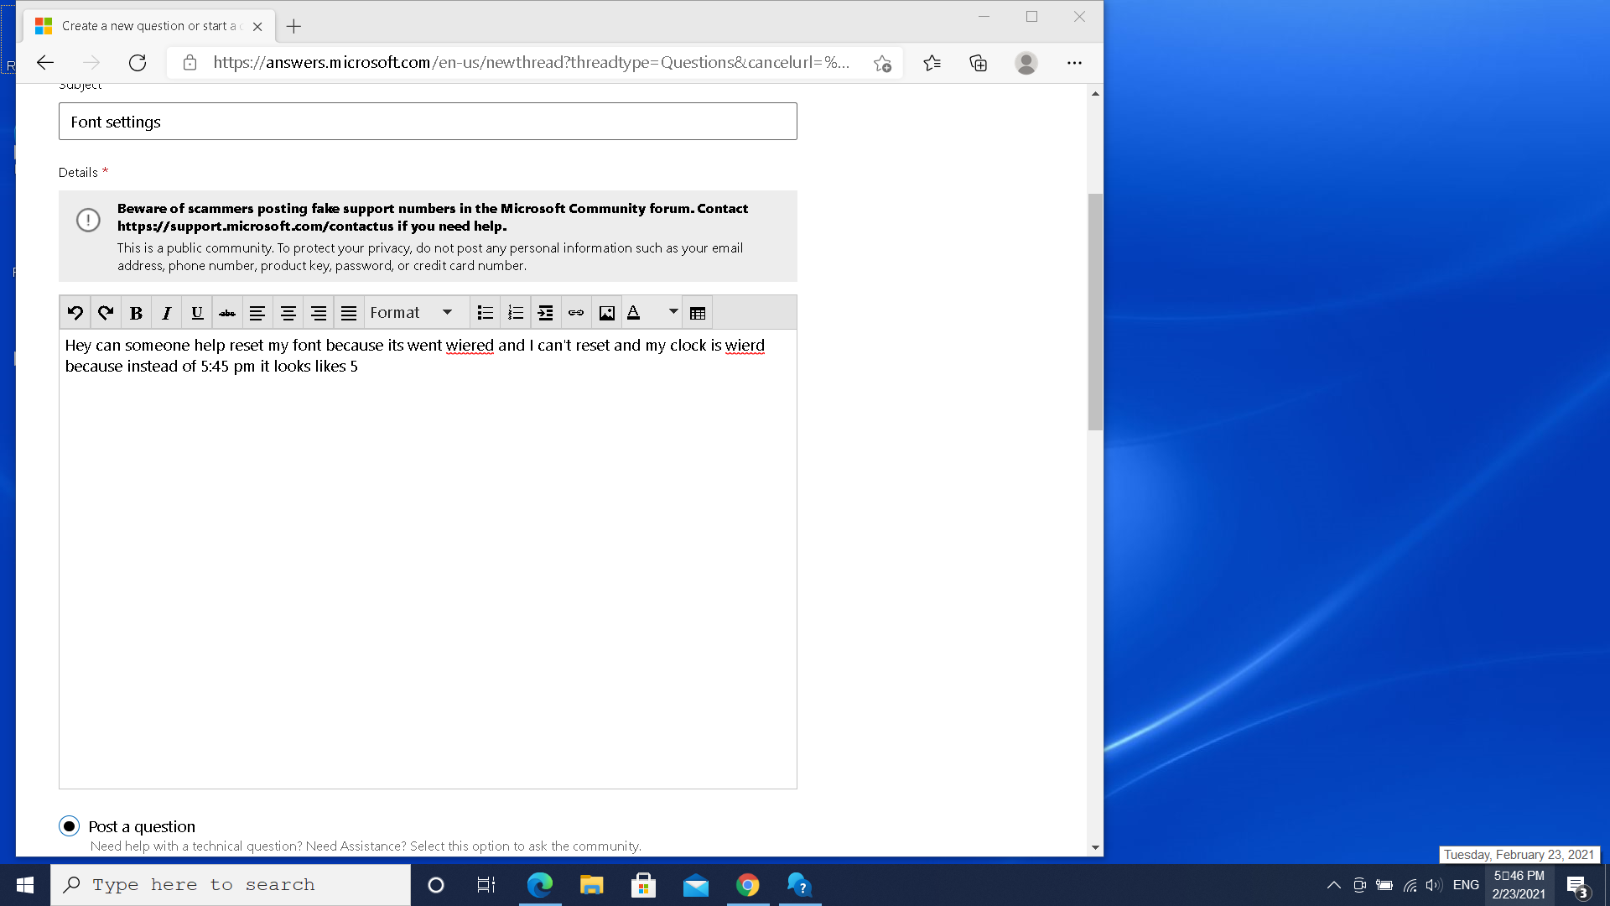
Task: Insert a numbered list
Action: coord(516,313)
